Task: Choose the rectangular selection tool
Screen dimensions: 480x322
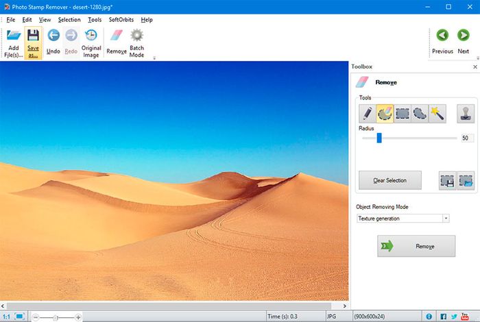Action: (403, 113)
